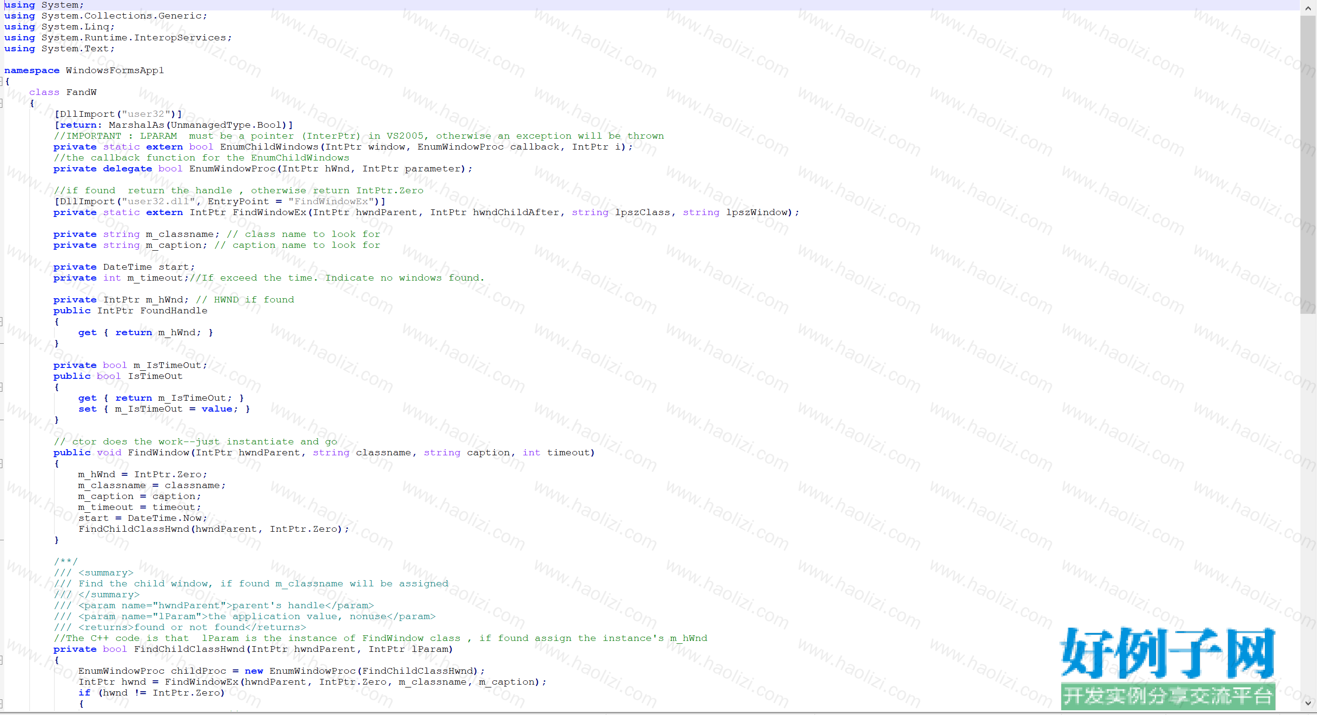Viewport: 1317px width, 715px height.
Task: Click 'DateTime start;' declaration
Action: pyautogui.click(x=149, y=267)
